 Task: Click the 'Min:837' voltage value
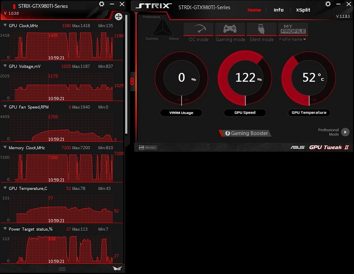[x=106, y=66]
